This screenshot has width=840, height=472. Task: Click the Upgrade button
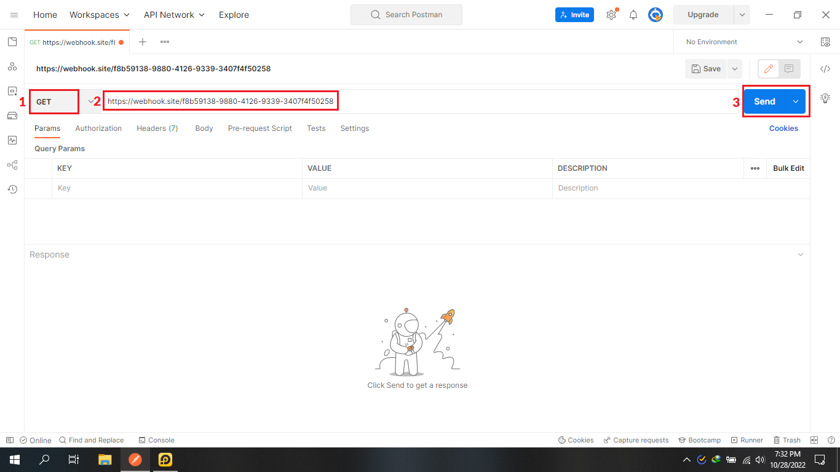pos(703,15)
